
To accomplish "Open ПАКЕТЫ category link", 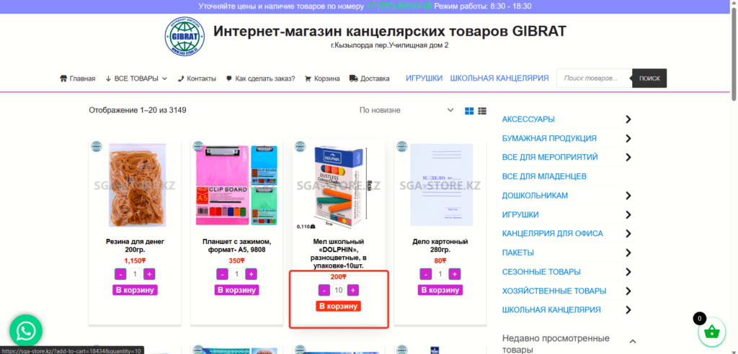I will (x=517, y=253).
